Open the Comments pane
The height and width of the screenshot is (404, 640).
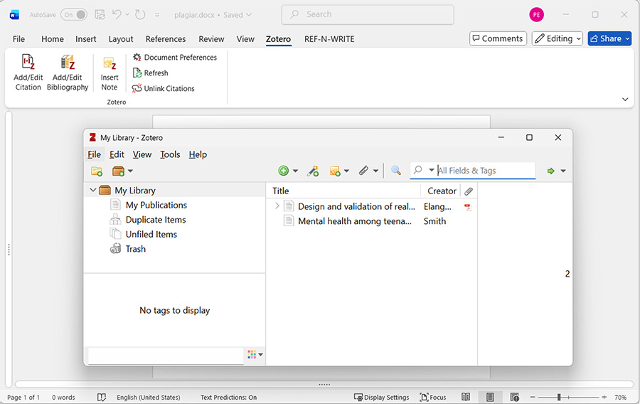(x=498, y=39)
